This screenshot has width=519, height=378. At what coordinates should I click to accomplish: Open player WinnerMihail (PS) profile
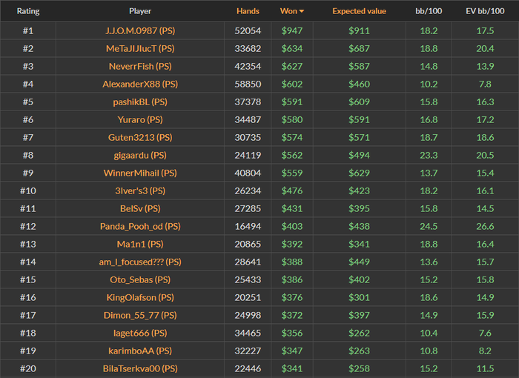point(140,173)
